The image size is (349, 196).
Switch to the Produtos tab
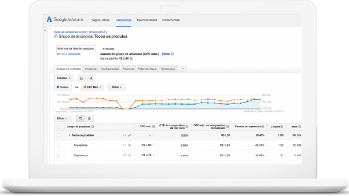[91, 69]
